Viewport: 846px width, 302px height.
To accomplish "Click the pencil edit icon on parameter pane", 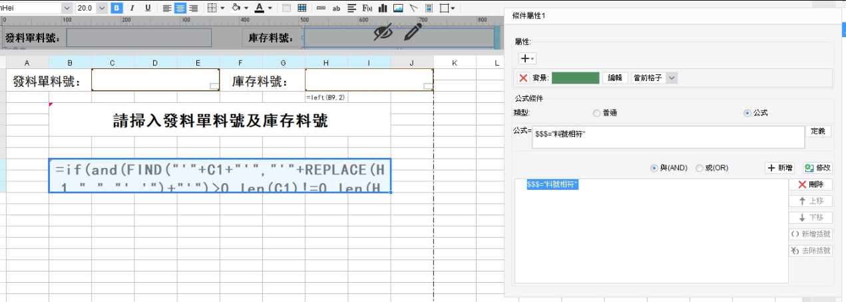I will [413, 32].
